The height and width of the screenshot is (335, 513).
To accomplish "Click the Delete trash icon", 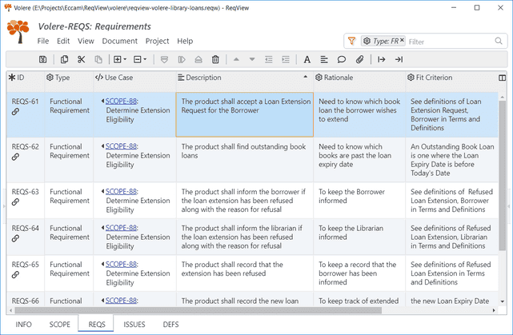I will coord(215,59).
